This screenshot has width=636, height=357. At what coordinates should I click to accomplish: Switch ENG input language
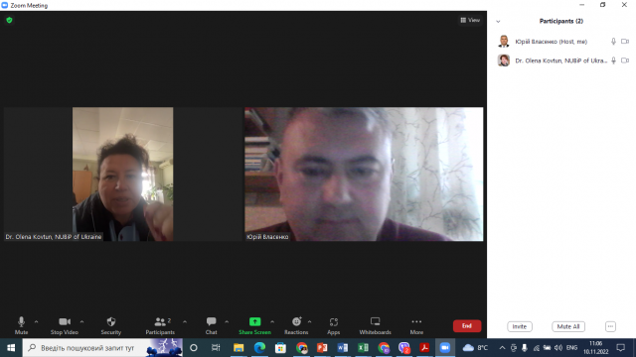(572, 348)
